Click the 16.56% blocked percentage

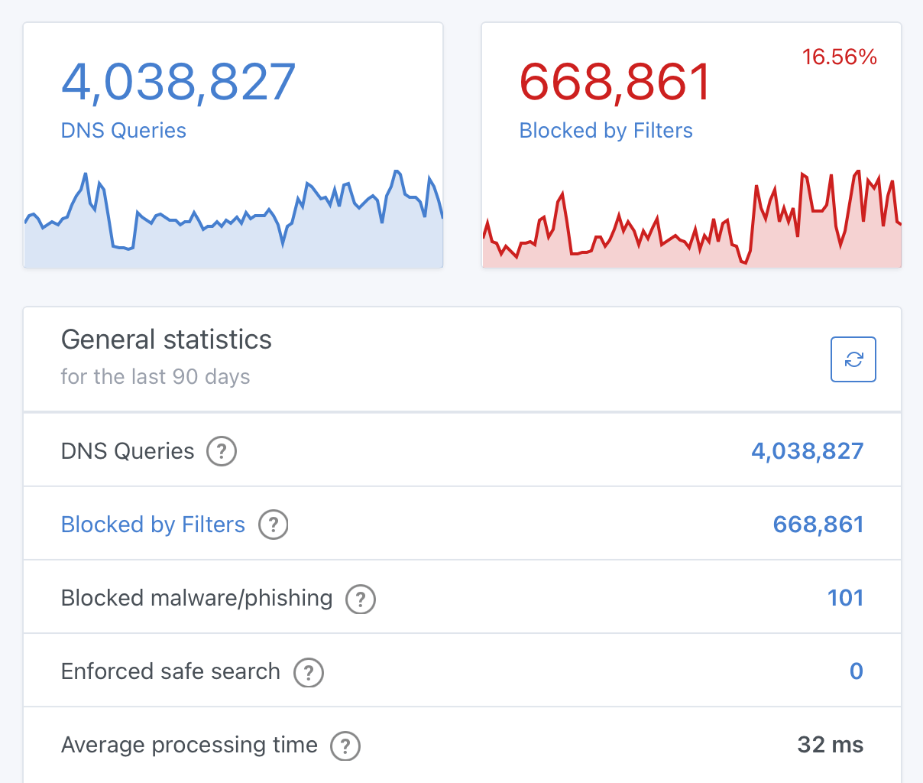[840, 57]
